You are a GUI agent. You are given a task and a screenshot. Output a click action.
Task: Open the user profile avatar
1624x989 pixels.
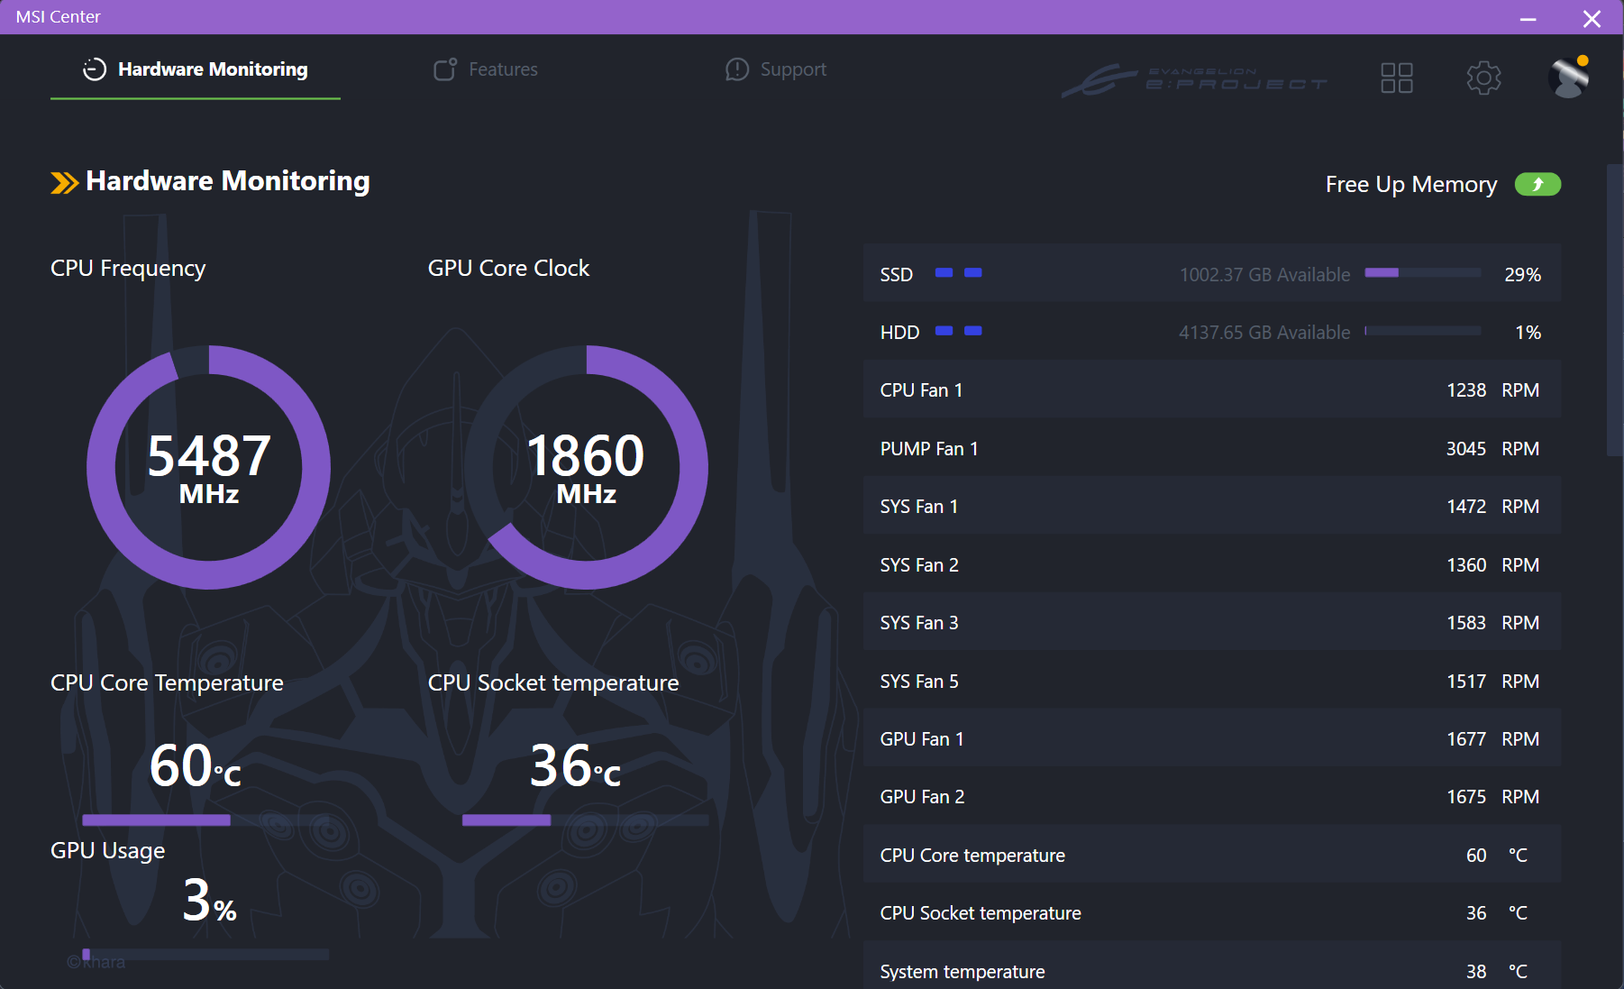[1569, 78]
